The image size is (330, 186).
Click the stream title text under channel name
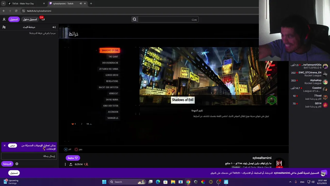tap(248, 164)
